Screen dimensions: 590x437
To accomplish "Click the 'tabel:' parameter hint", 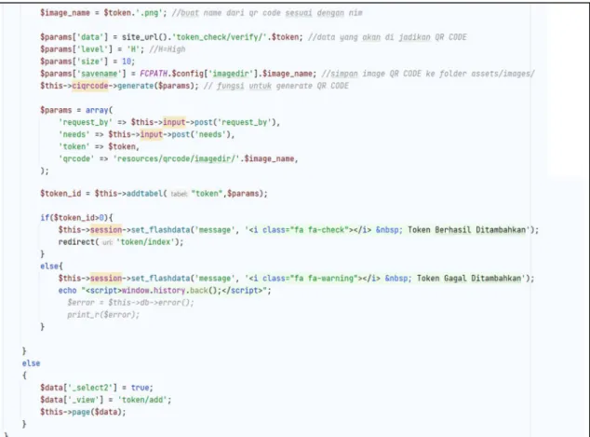I will [x=179, y=194].
